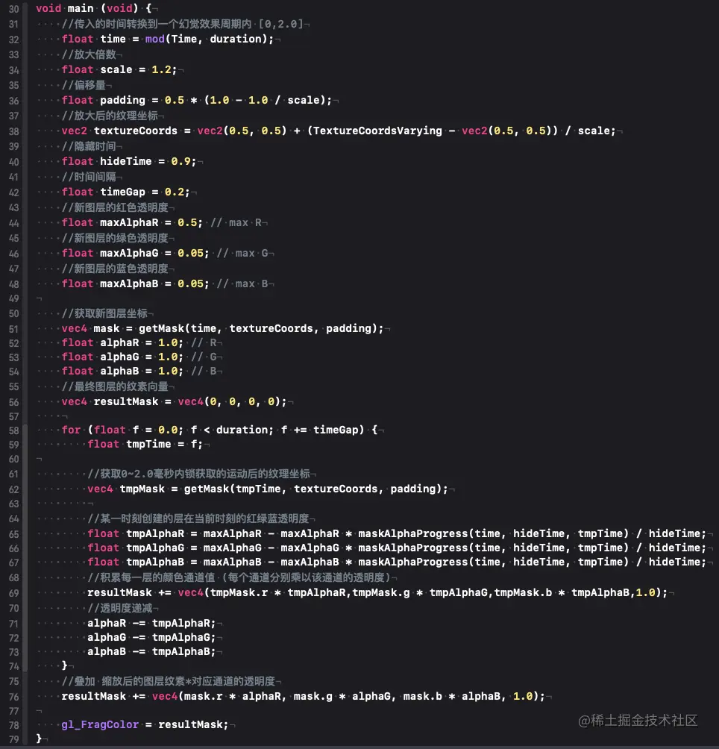The width and height of the screenshot is (719, 749).
Task: Click the "//最终图层的纹素向量" comment
Action: (115, 386)
